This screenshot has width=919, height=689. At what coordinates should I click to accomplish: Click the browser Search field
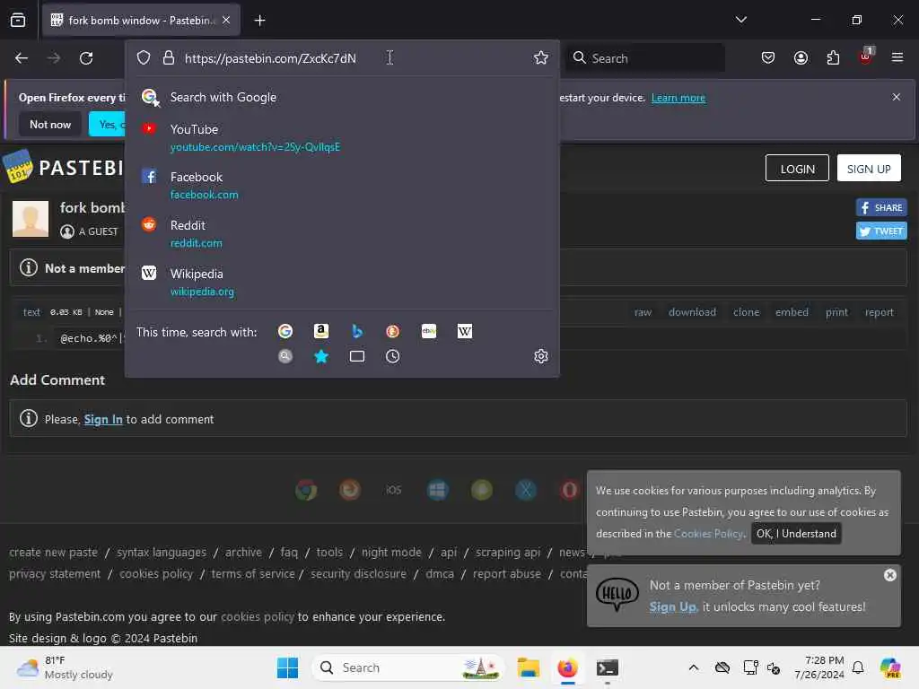[x=645, y=58]
